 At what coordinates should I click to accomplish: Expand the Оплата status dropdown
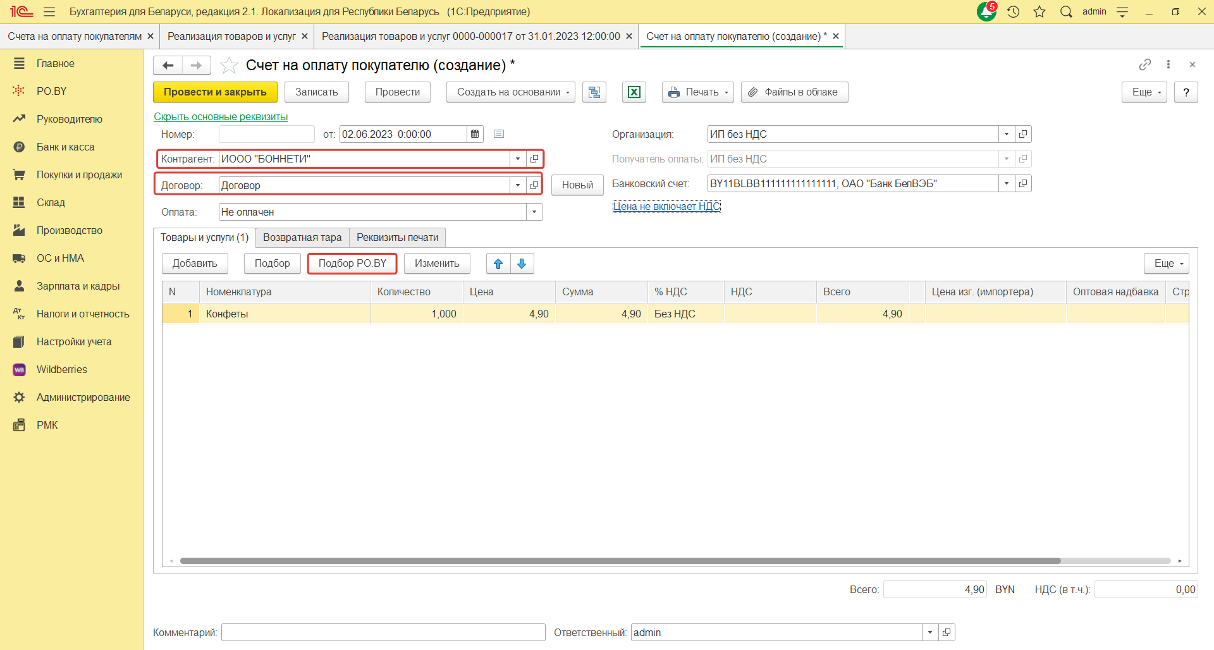tap(534, 212)
